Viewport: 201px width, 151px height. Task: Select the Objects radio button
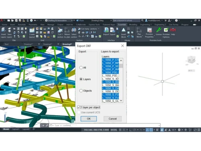pyautogui.click(x=81, y=91)
